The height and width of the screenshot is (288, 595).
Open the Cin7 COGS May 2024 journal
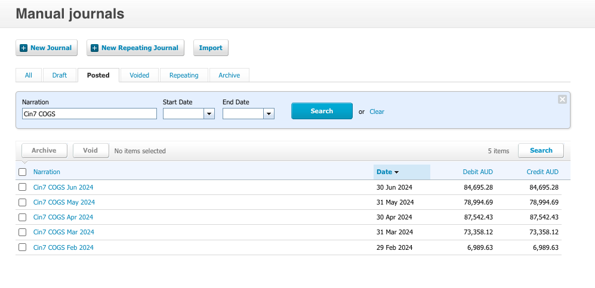[64, 202]
